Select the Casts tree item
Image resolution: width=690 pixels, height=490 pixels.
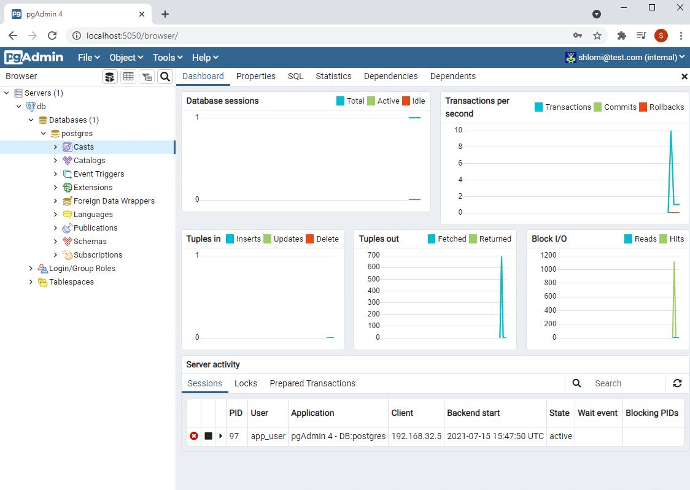coord(84,147)
